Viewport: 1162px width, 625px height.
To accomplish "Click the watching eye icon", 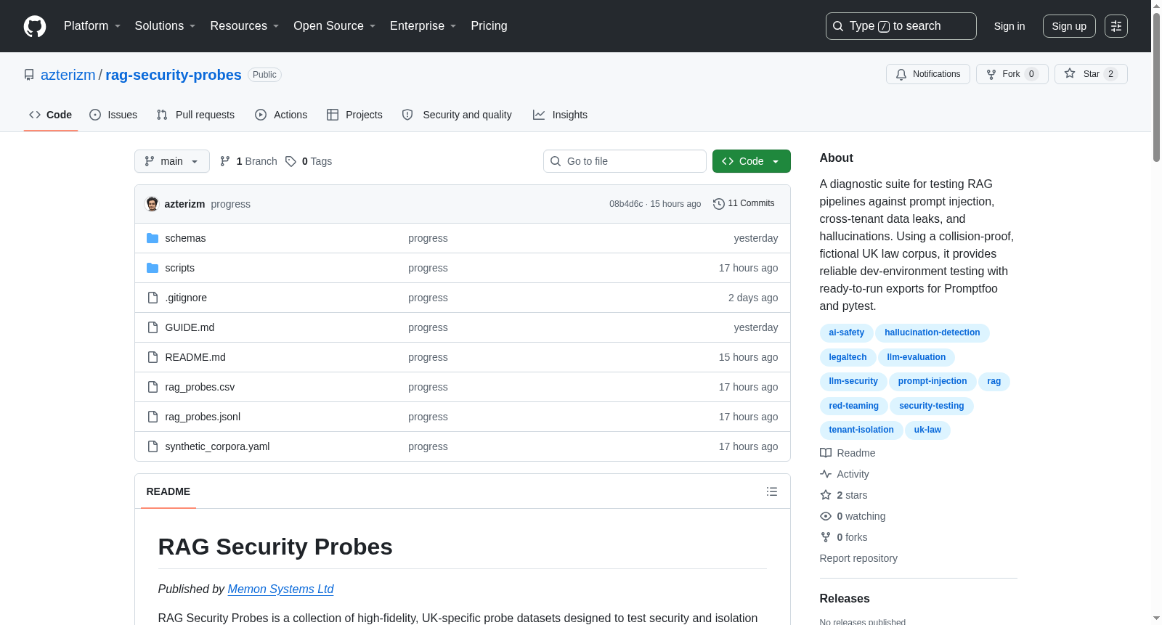I will [826, 516].
